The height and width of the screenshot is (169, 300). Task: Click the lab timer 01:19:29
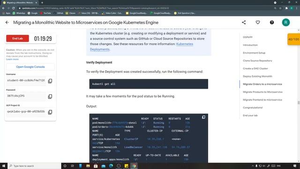43,38
